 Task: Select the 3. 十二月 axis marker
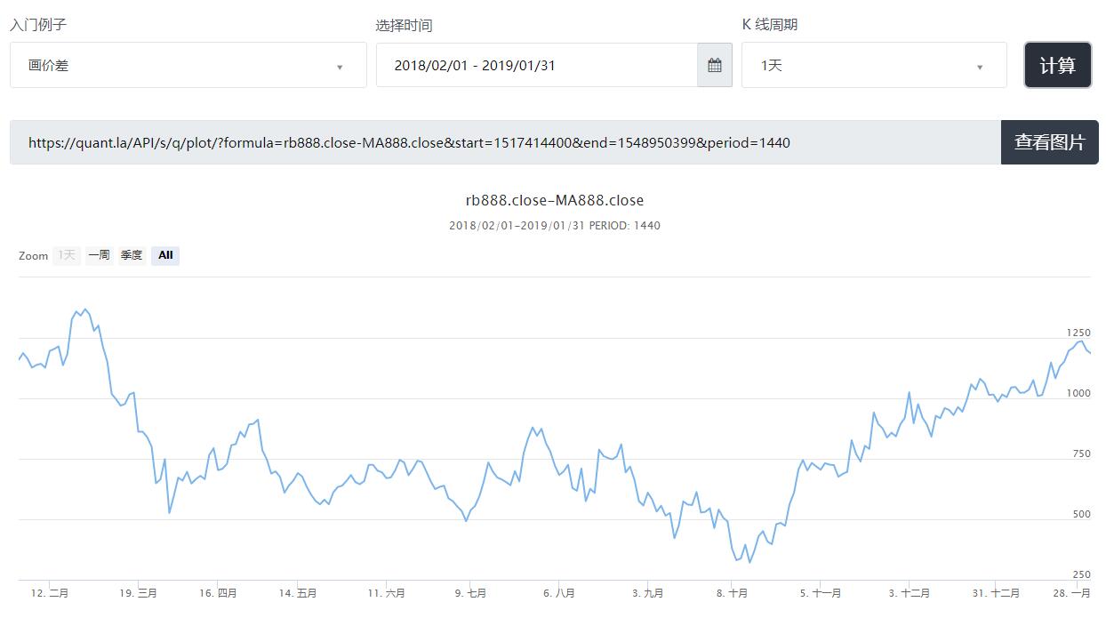click(x=909, y=593)
